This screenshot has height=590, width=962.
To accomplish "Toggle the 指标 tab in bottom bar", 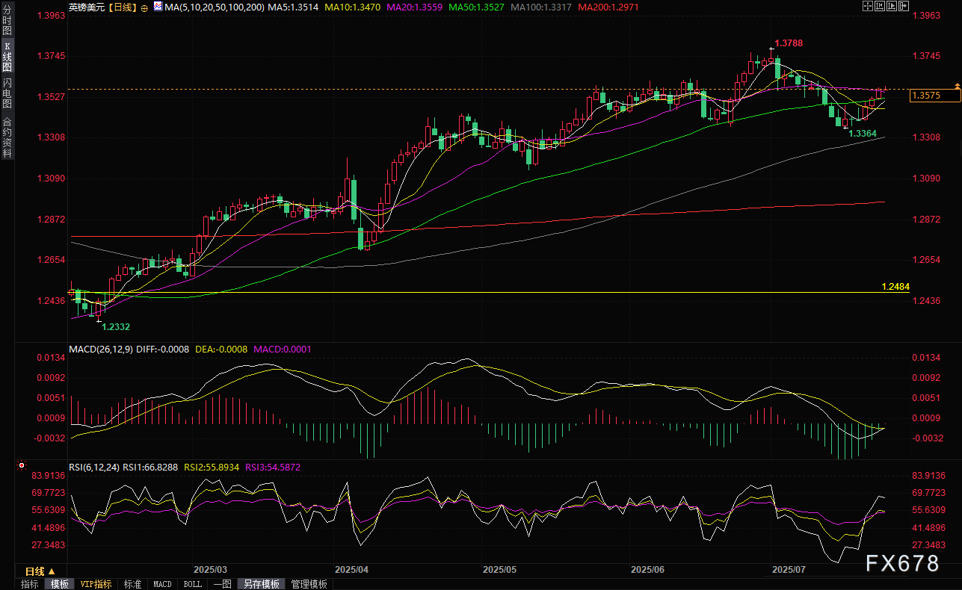I will click(30, 584).
